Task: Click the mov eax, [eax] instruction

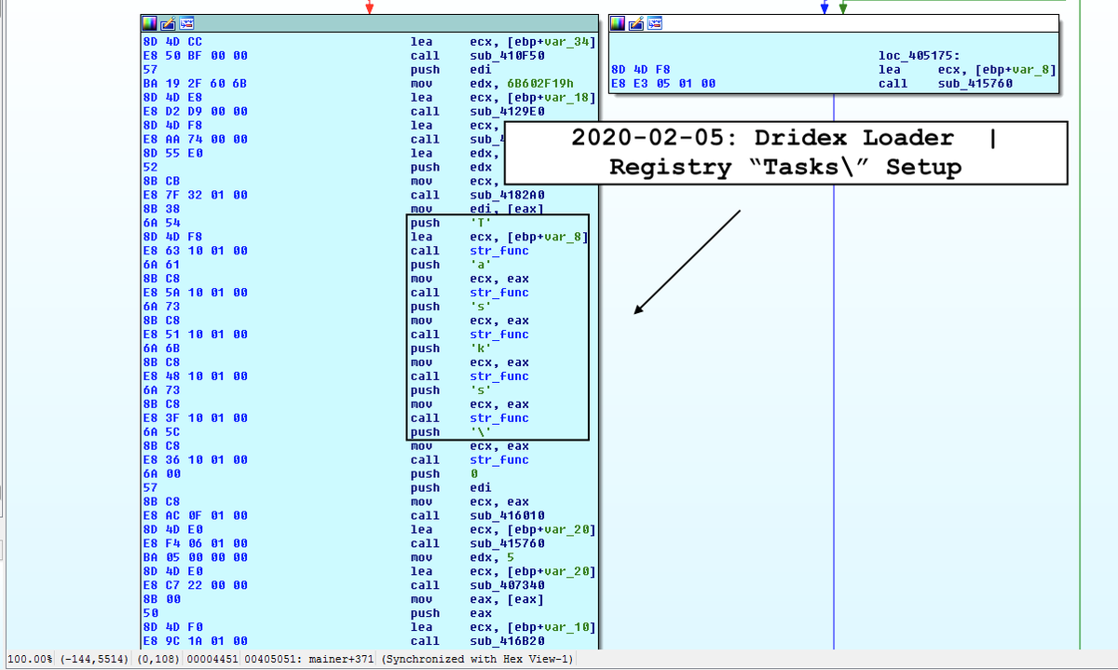Action: [x=478, y=599]
